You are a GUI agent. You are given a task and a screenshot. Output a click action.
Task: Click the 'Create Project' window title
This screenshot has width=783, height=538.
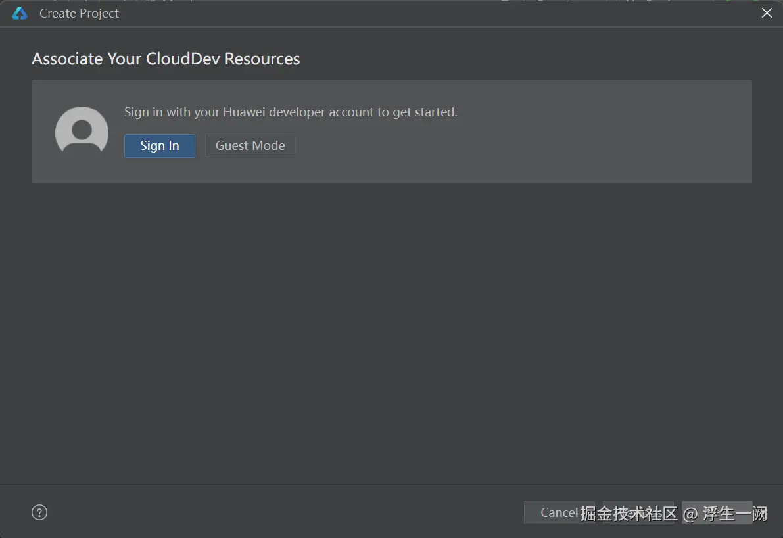79,14
